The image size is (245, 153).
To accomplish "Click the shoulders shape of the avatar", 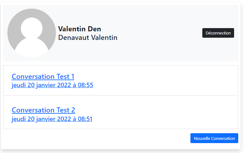I will coord(32,47).
